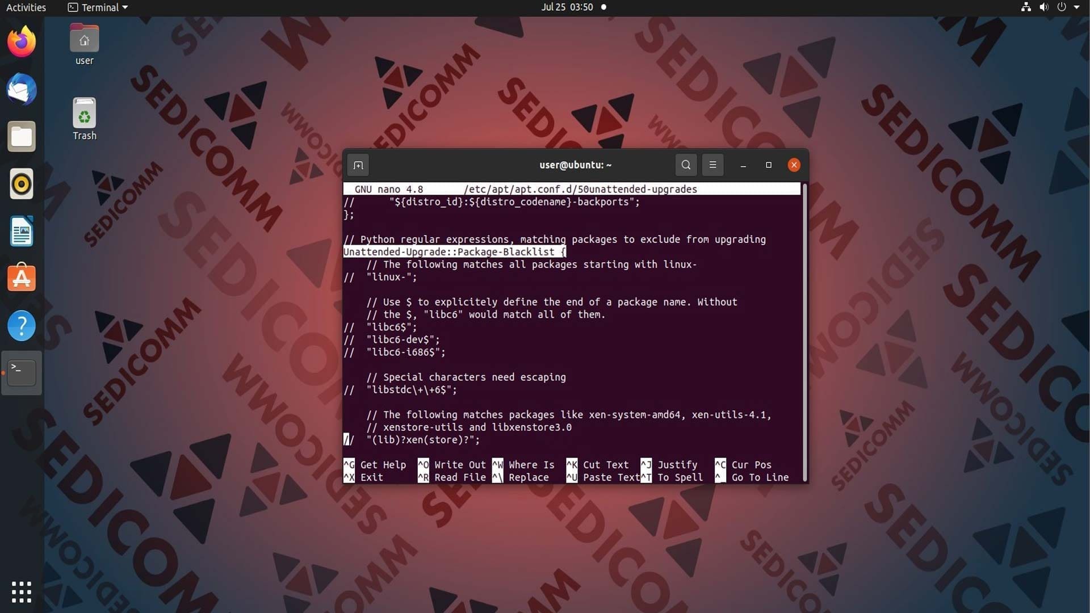Open the Terminal app menu dropdown

tap(98, 7)
